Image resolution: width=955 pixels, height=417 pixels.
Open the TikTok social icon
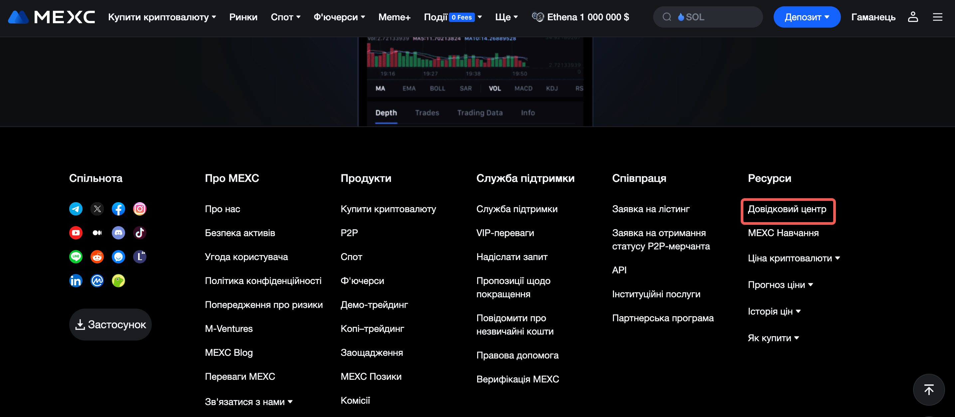click(140, 233)
